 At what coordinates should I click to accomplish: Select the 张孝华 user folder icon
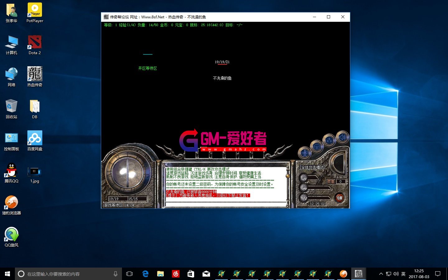(x=12, y=13)
